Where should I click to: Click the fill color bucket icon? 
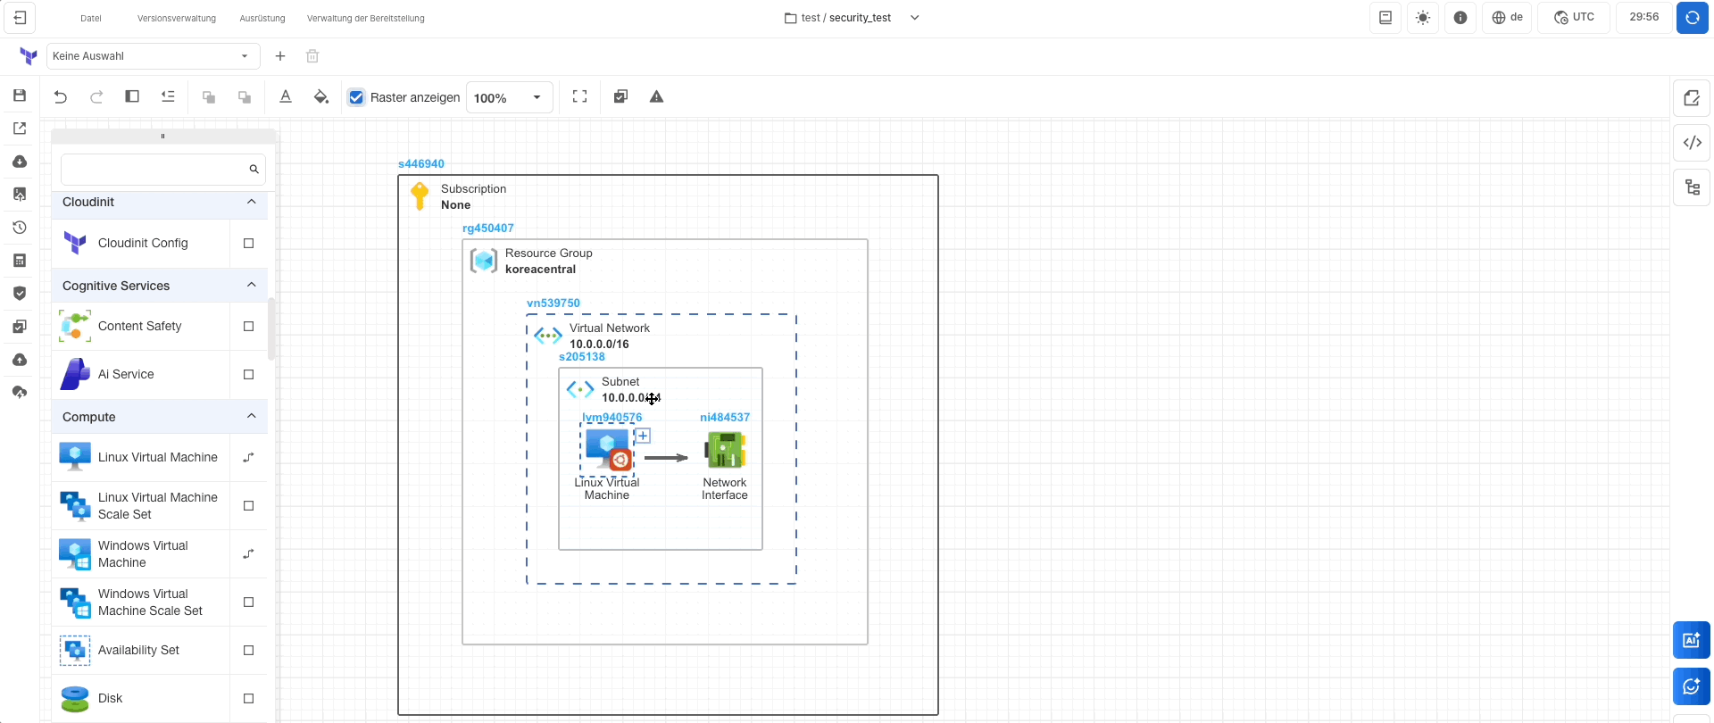[x=321, y=97]
